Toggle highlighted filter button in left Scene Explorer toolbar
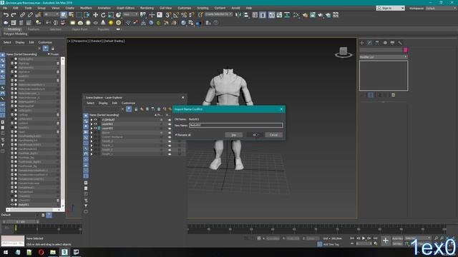This screenshot has height=257, width=458. click(46, 49)
